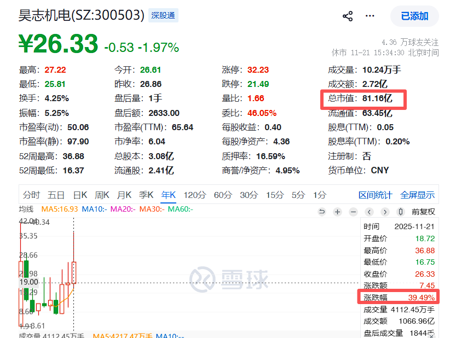The image size is (450, 338).
Task: Click the MA5:16.93 indicator label
Action: coord(60,209)
